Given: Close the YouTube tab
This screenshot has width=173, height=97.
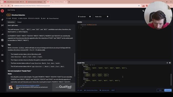Looking at the screenshot, I should point(23,2).
